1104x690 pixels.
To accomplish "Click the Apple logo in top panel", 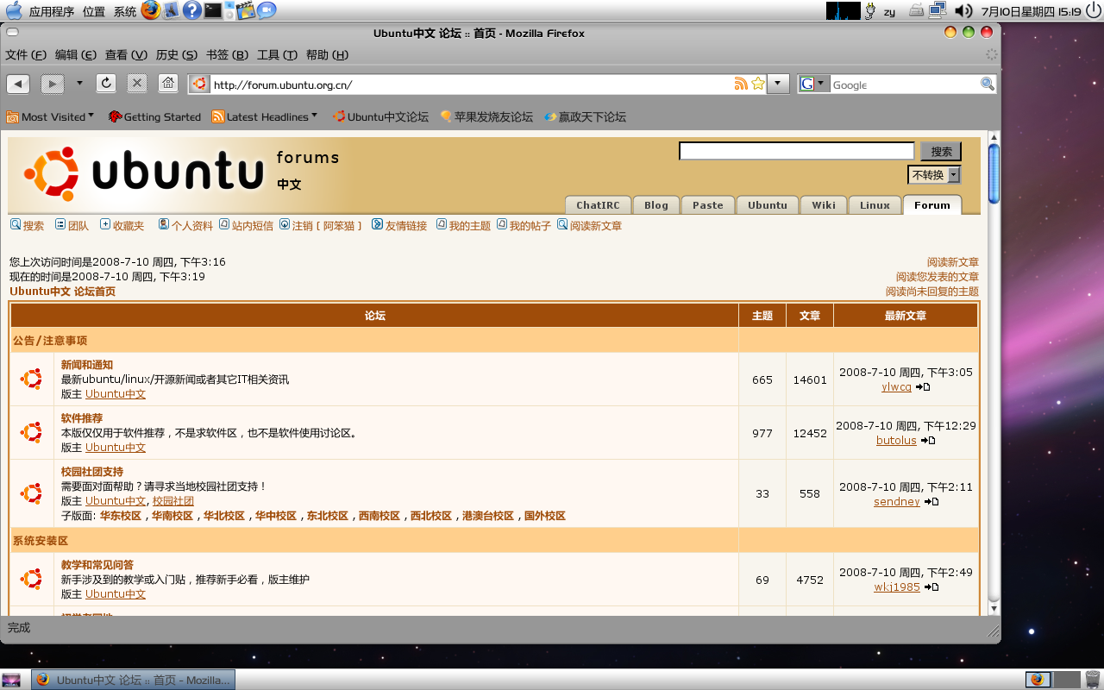I will pyautogui.click(x=14, y=10).
